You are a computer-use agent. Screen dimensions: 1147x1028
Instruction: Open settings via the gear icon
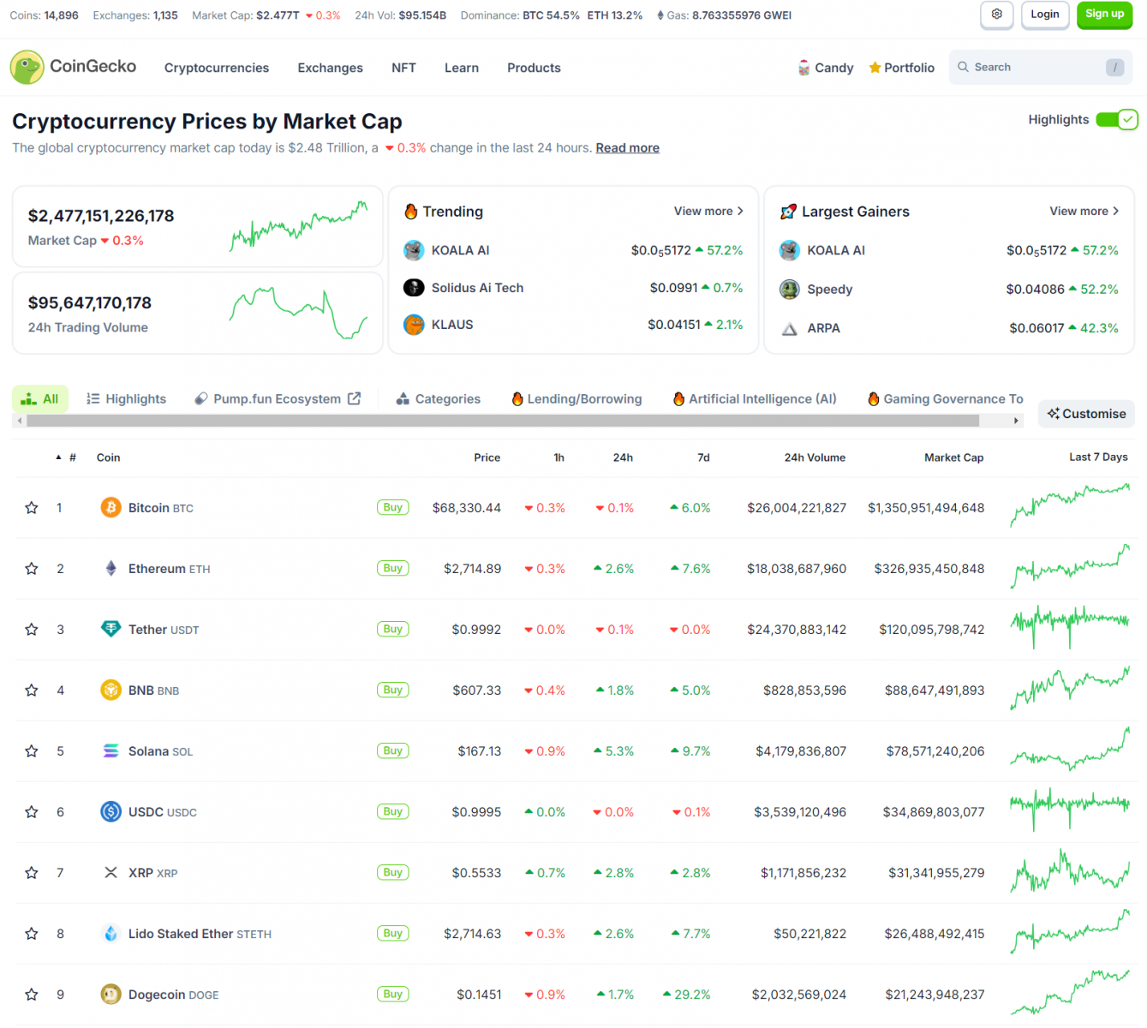(x=997, y=15)
